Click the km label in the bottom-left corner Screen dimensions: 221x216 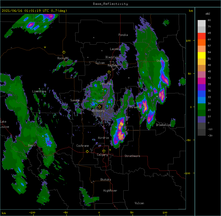pyautogui.click(x=4, y=213)
